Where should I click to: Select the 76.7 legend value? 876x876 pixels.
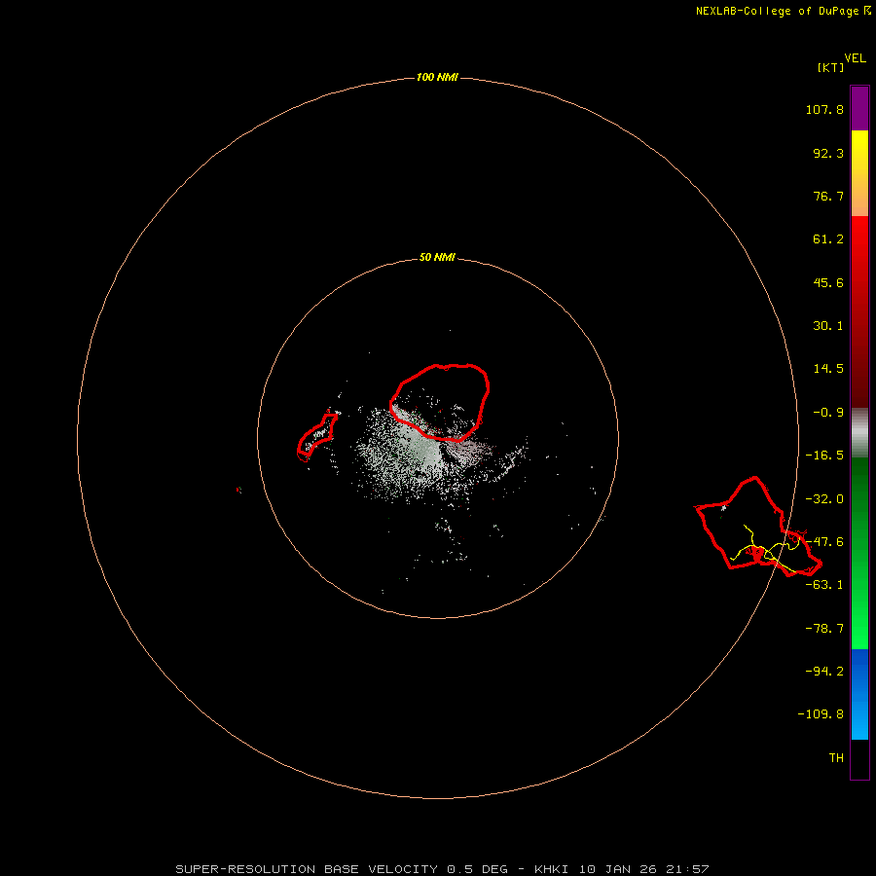click(x=828, y=197)
